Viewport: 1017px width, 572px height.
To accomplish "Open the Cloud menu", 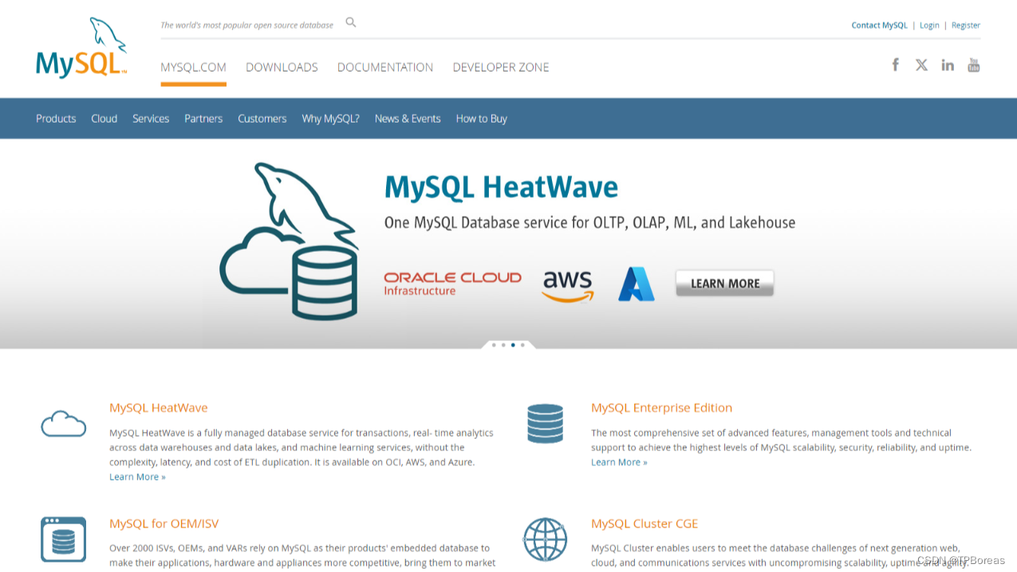I will coord(104,119).
